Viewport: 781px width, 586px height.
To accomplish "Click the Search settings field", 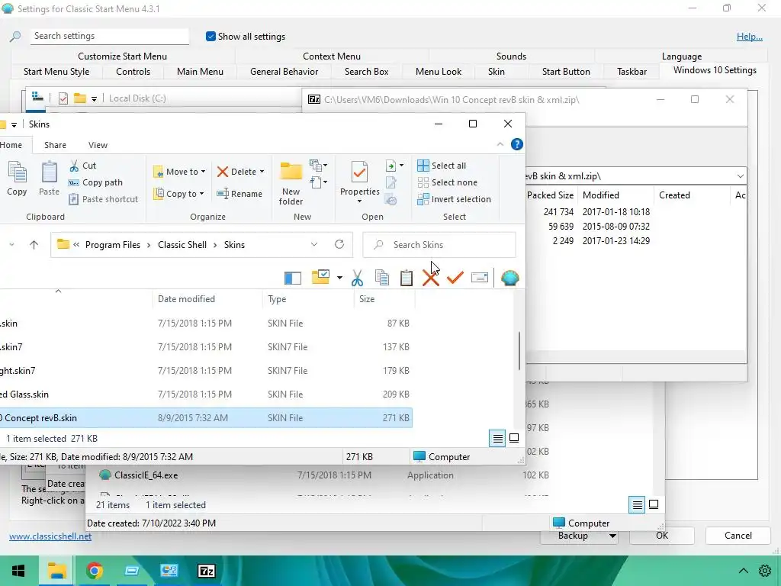I will click(x=110, y=36).
